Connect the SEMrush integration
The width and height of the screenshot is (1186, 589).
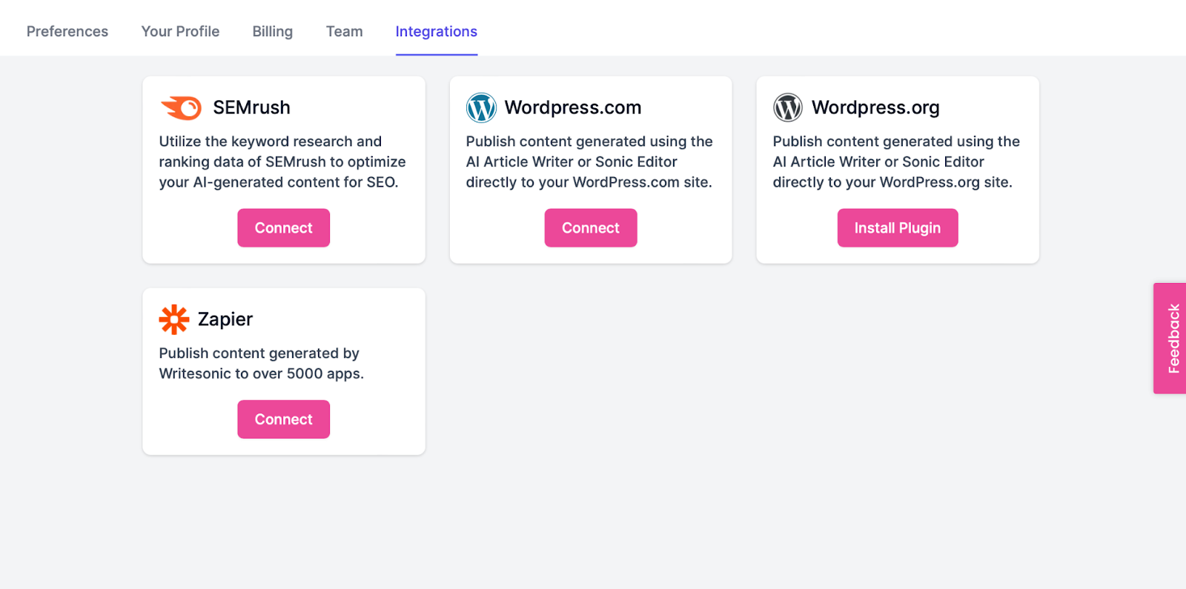point(284,228)
